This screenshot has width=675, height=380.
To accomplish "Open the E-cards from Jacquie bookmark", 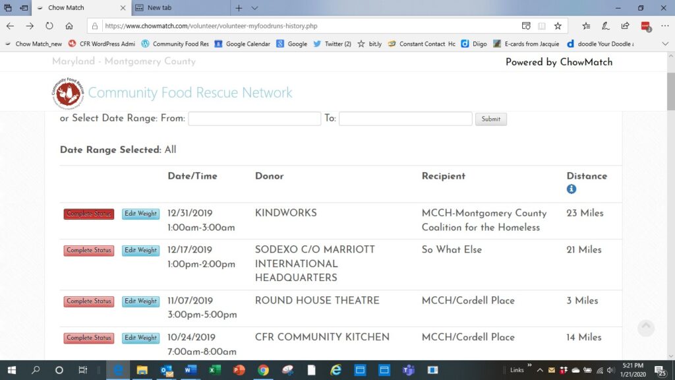I will pyautogui.click(x=526, y=44).
